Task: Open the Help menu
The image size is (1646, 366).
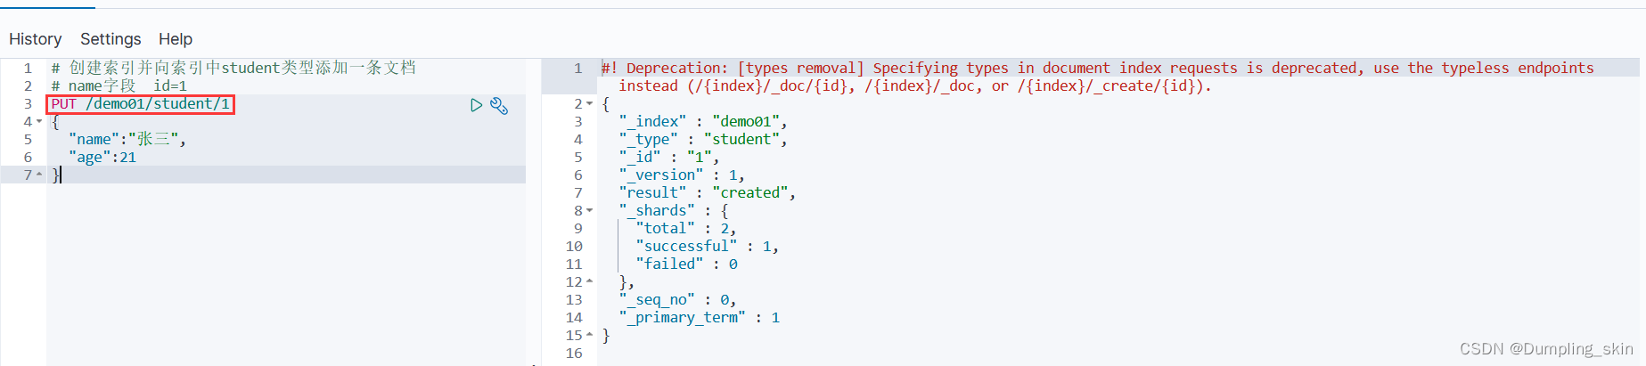Action: coord(176,39)
